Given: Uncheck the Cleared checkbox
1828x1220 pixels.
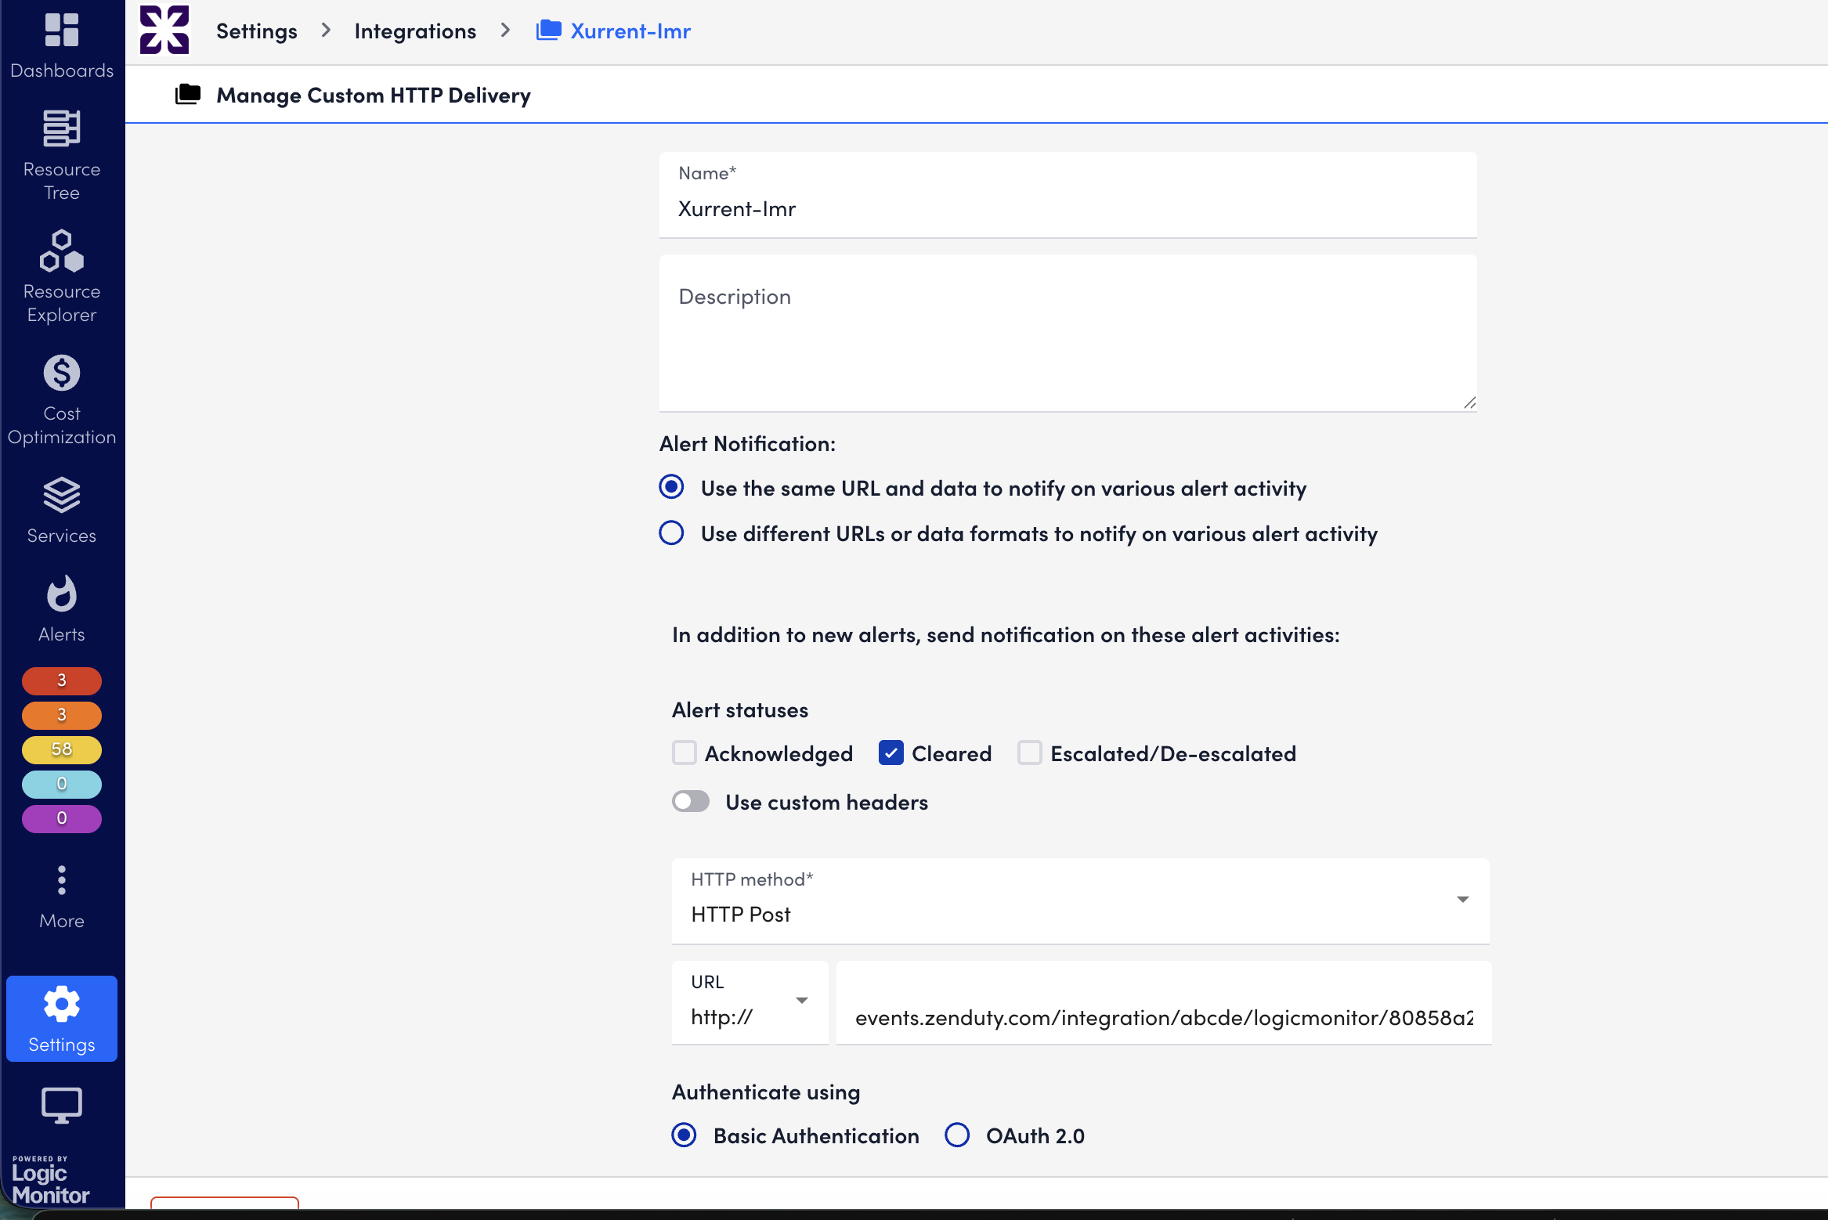Looking at the screenshot, I should (891, 753).
